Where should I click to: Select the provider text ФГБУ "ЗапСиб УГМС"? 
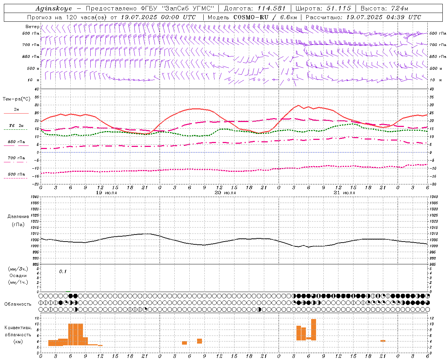click(x=178, y=8)
